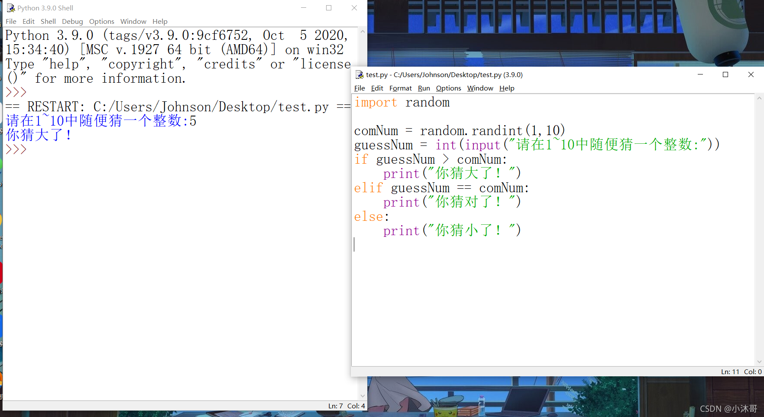Viewport: 764px width, 417px height.
Task: Open File menu in test.py editor
Action: click(x=359, y=88)
